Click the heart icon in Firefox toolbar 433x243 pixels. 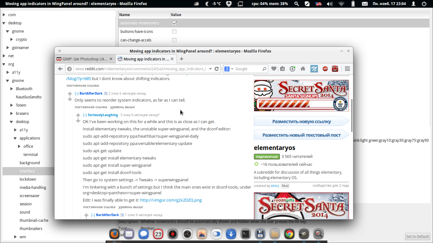(274, 69)
